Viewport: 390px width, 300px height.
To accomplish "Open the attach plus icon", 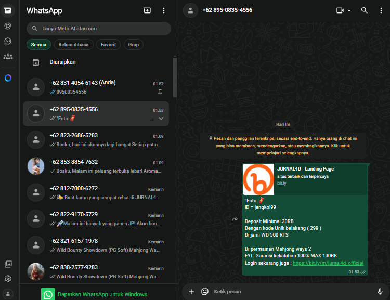I will click(191, 292).
